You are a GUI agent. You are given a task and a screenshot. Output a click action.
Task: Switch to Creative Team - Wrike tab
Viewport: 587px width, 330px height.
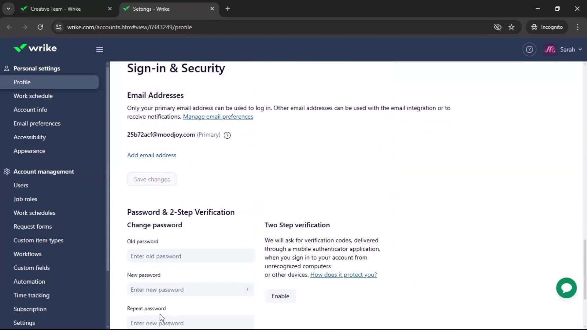click(x=66, y=9)
